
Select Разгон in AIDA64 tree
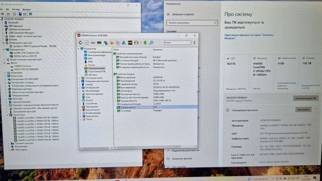point(91,65)
